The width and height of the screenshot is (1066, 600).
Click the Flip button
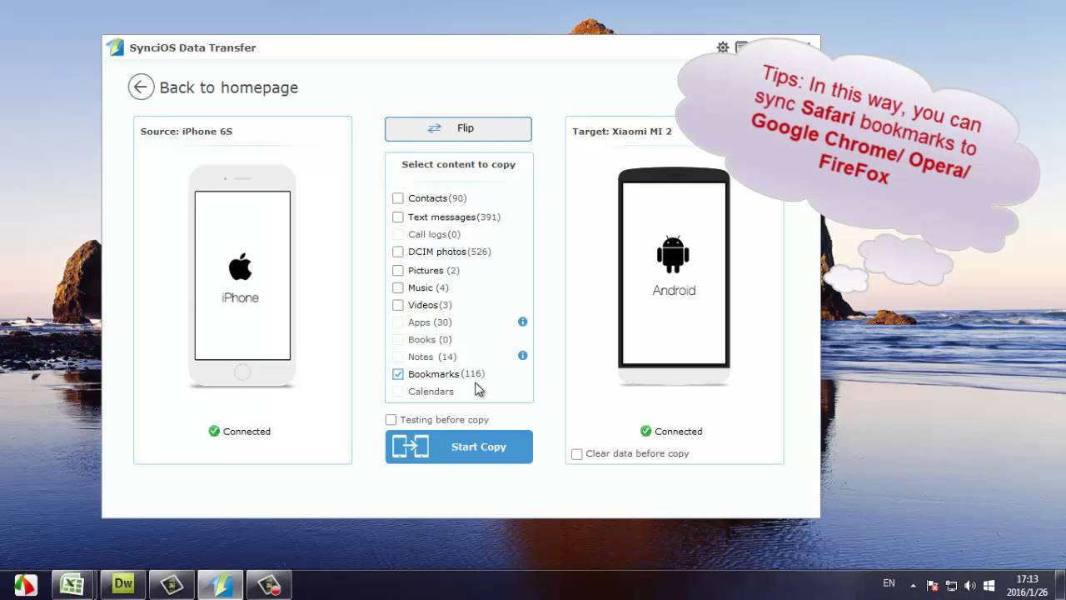click(x=458, y=128)
